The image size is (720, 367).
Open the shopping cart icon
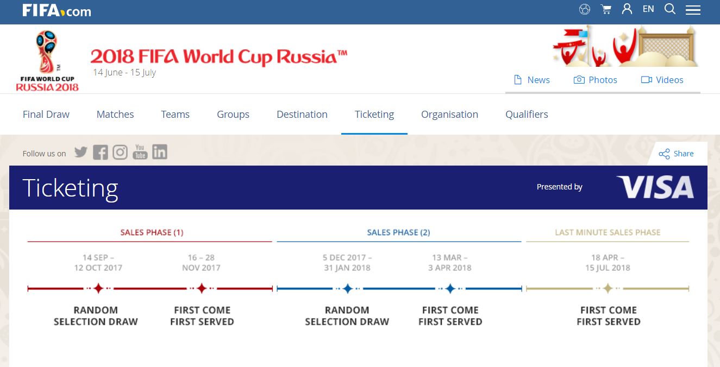(x=606, y=9)
